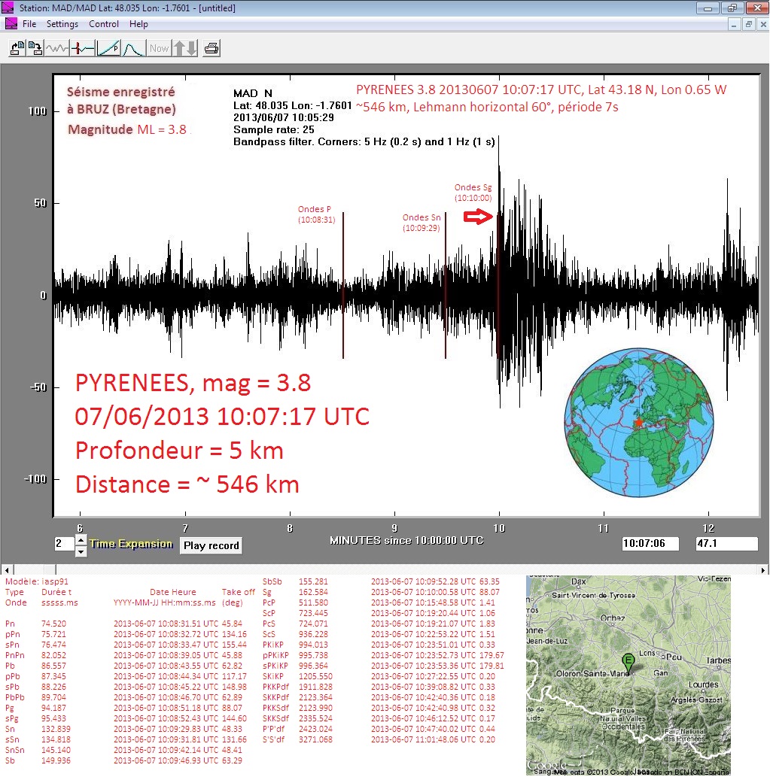Viewport: 770px width, 777px height.
Task: Click the bell-curve spectrum icon
Action: pyautogui.click(x=133, y=48)
